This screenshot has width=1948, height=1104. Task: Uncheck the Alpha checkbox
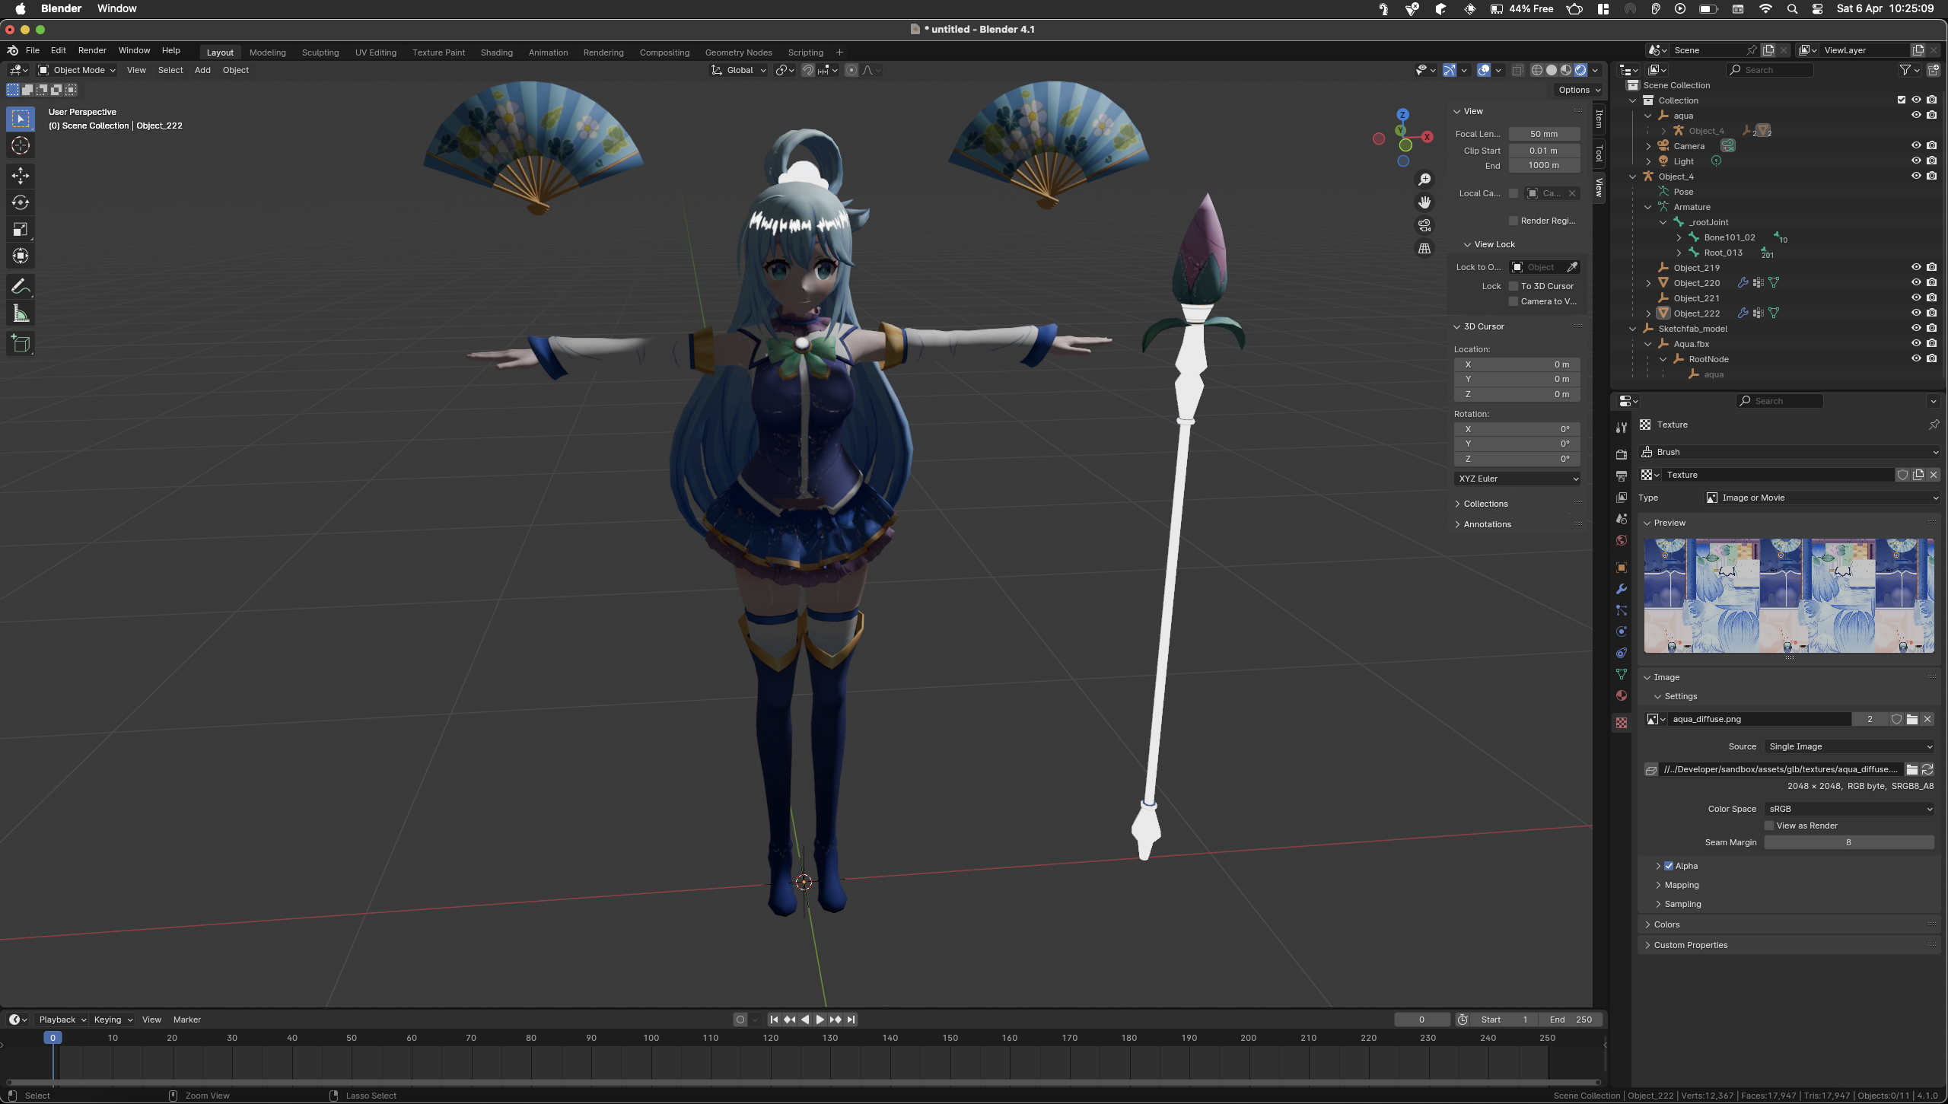1669,866
